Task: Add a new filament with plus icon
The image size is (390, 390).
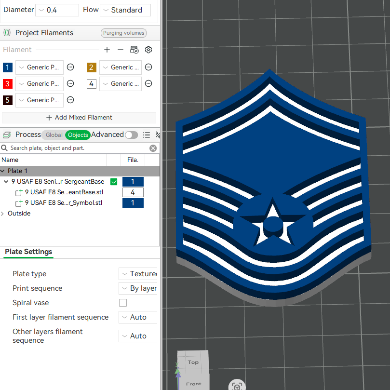Action: coord(107,50)
